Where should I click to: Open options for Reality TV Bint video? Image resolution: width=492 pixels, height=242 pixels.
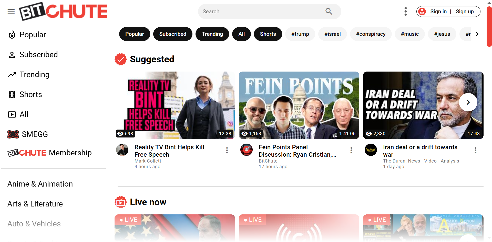click(x=227, y=150)
